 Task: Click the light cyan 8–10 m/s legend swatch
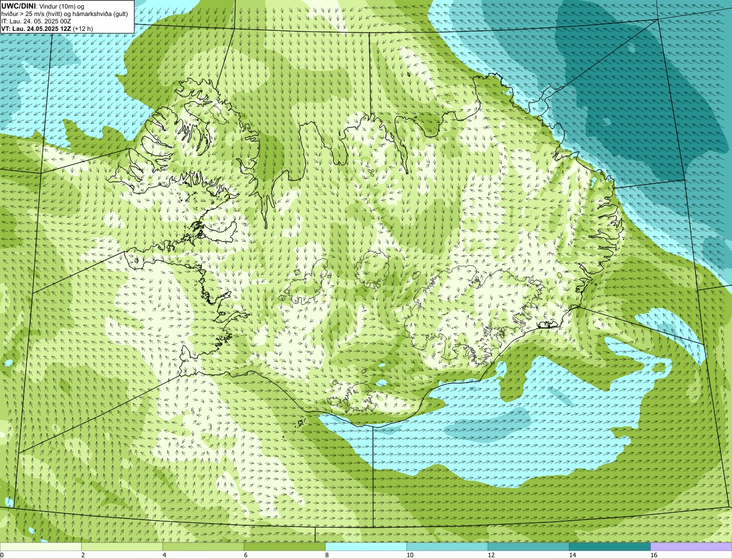coord(366,547)
